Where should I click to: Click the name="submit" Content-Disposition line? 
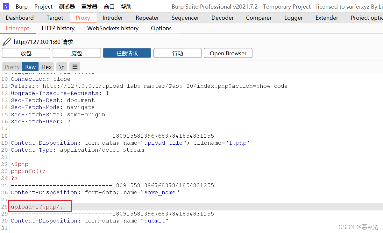point(89,221)
